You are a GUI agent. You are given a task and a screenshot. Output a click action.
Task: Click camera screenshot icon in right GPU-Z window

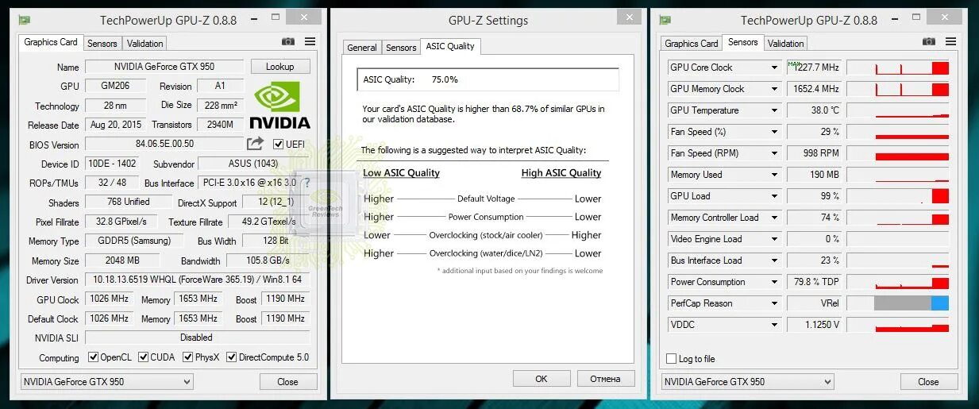(x=929, y=41)
